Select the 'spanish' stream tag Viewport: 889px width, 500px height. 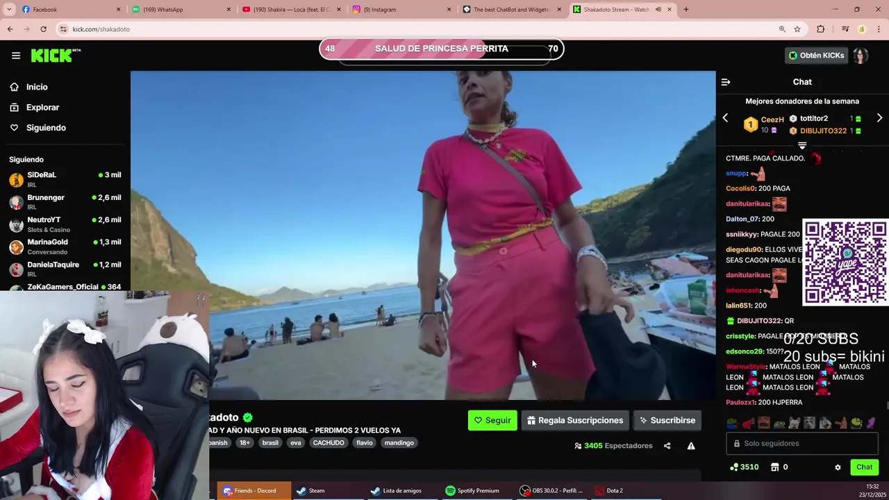[218, 443]
